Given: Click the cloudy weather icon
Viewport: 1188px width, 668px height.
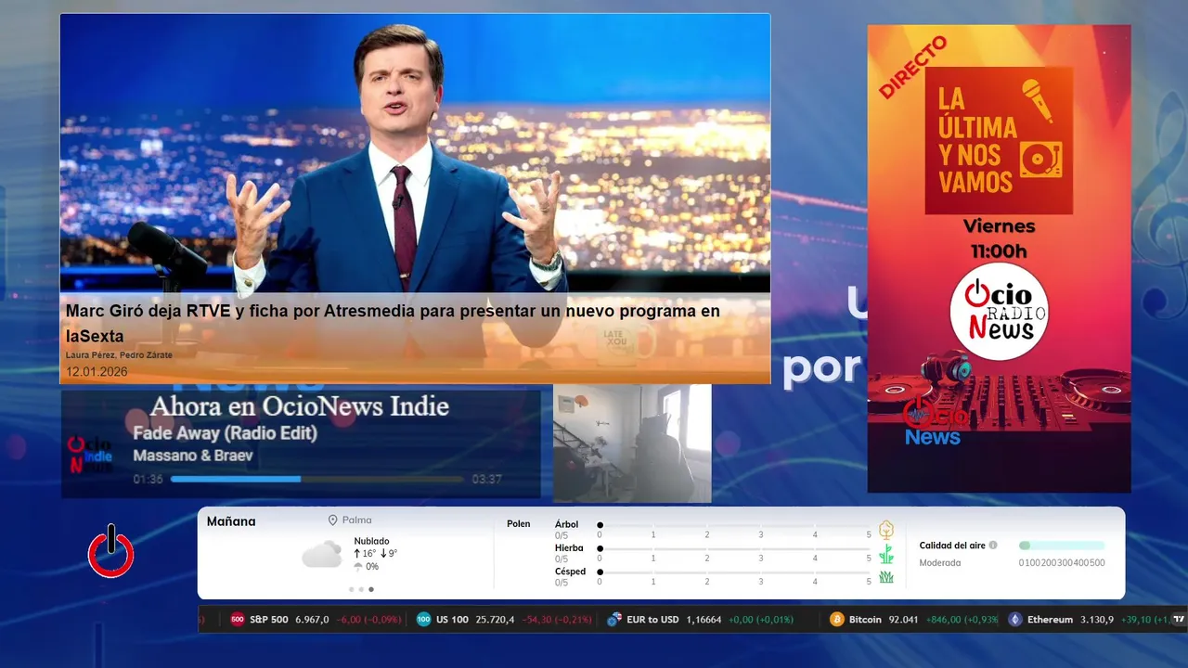Looking at the screenshot, I should coord(322,555).
